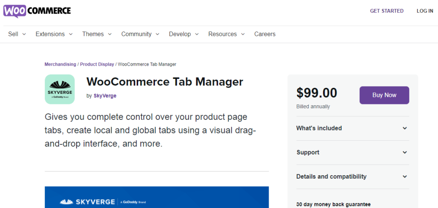Click WooCommerce Tab Manager breadcrumb text
The image size is (438, 208).
147,64
